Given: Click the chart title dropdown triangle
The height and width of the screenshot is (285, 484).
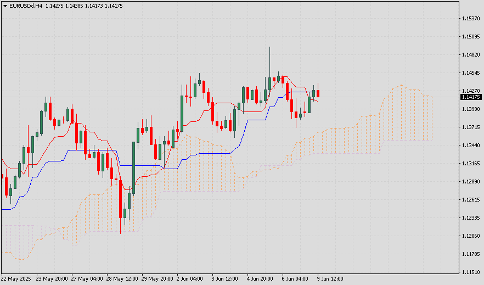Looking at the screenshot, I should coord(5,6).
